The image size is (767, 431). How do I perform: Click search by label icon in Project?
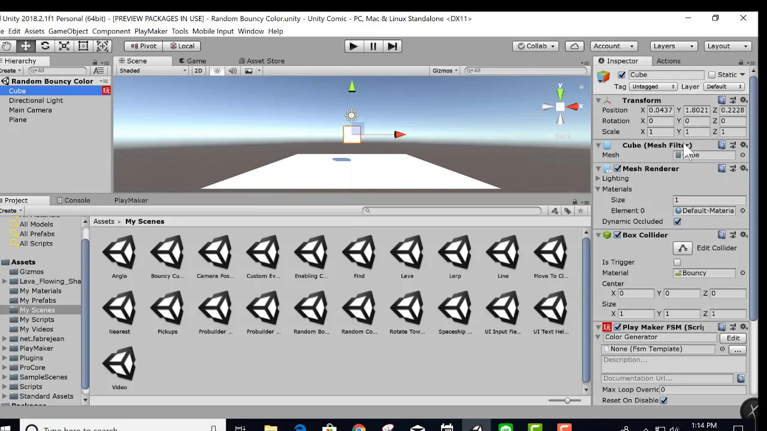tap(567, 211)
